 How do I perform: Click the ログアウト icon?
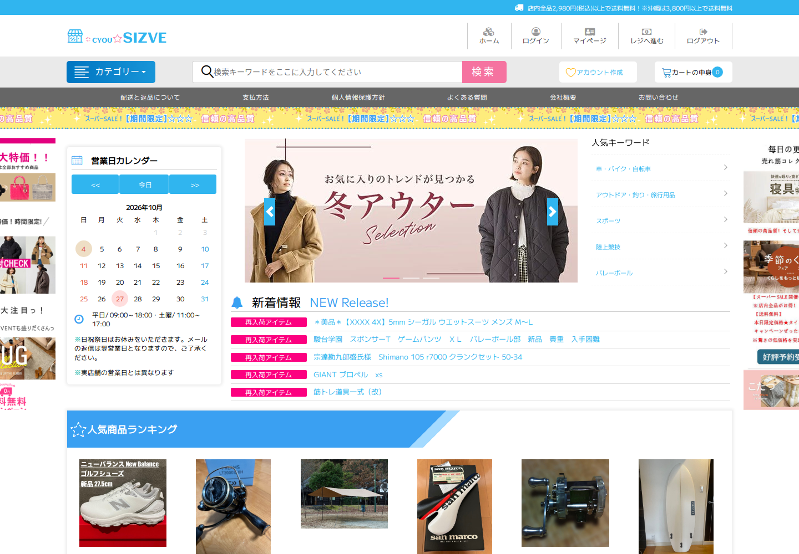(x=704, y=32)
